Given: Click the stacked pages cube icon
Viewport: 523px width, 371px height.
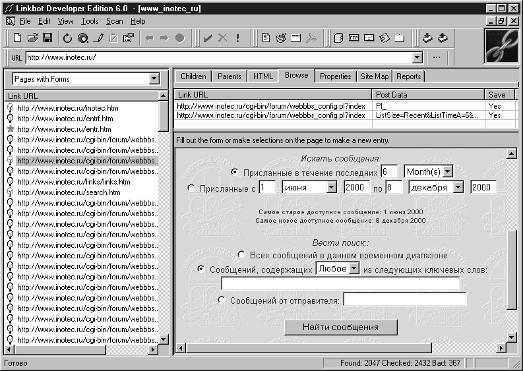Looking at the screenshot, I should coord(338,38).
